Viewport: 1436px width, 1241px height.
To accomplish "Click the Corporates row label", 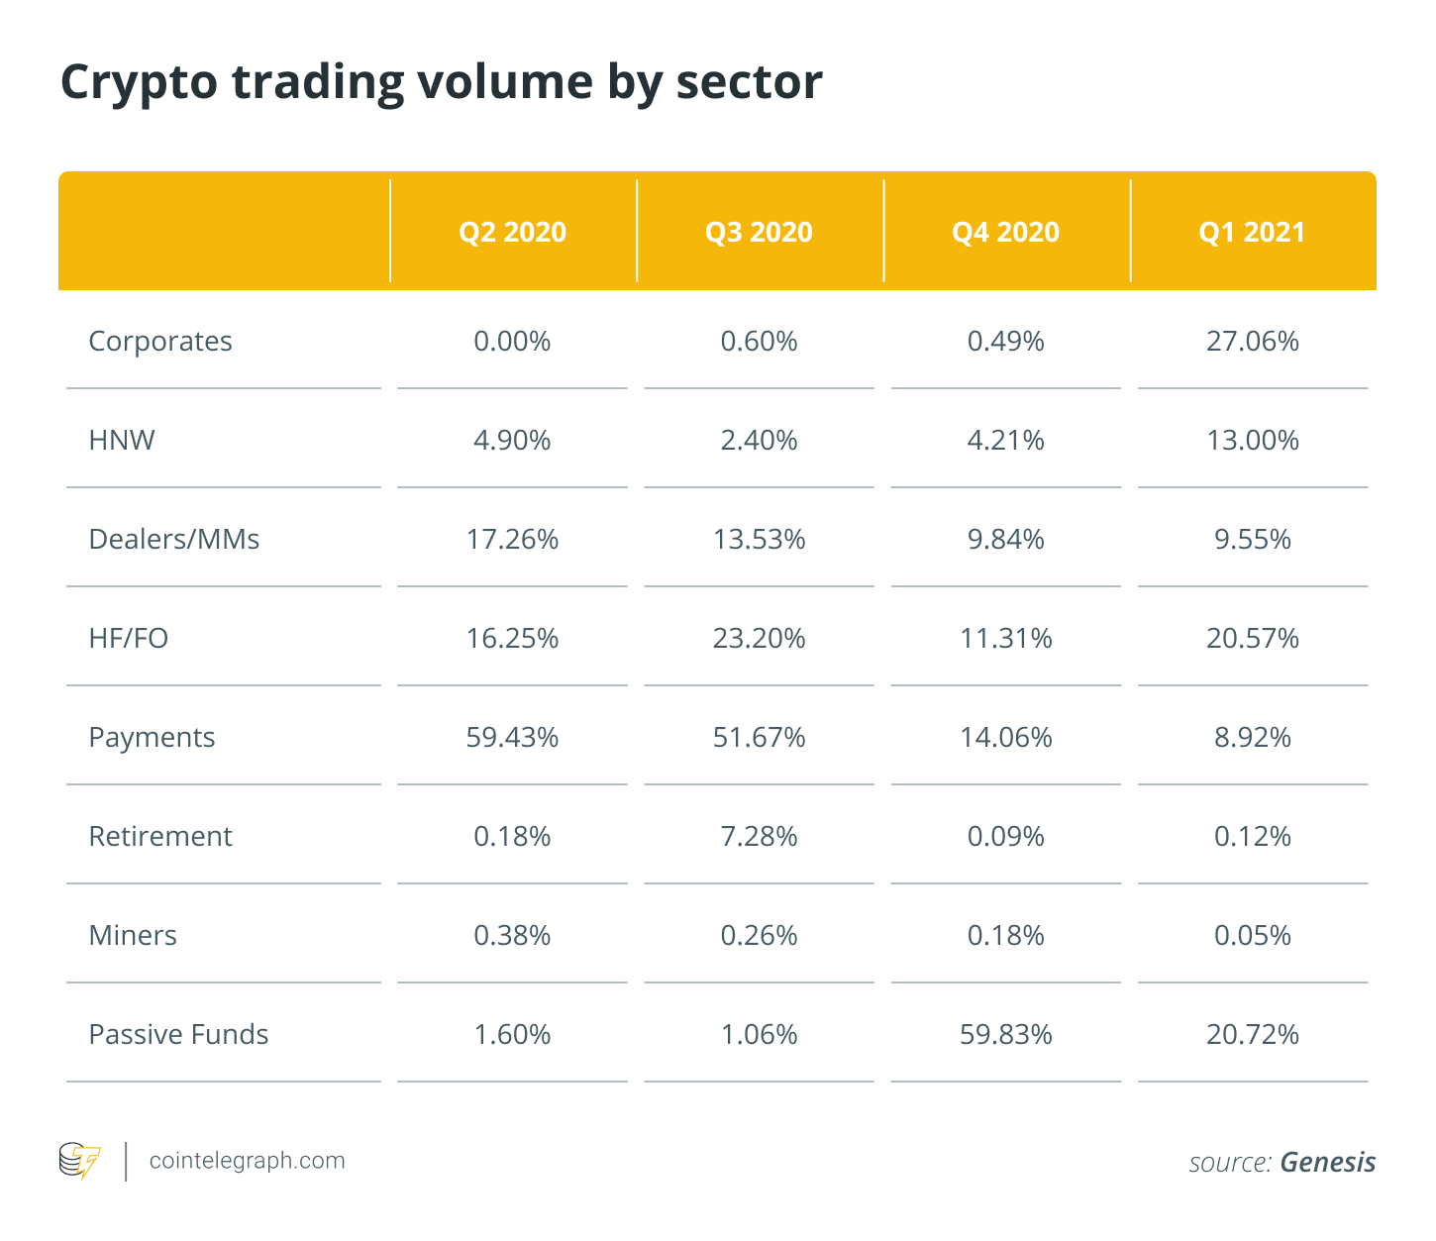I will tap(160, 342).
